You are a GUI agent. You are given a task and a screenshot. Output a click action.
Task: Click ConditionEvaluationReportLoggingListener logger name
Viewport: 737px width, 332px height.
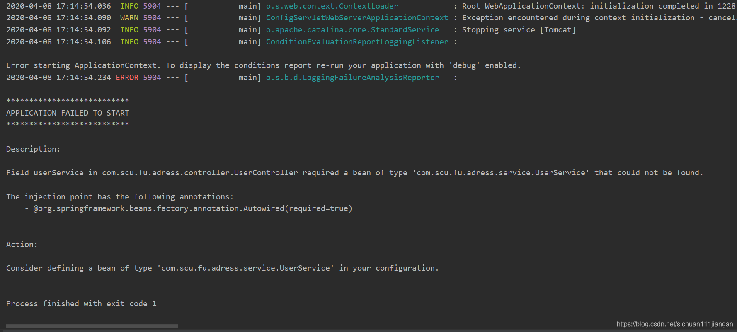357,42
